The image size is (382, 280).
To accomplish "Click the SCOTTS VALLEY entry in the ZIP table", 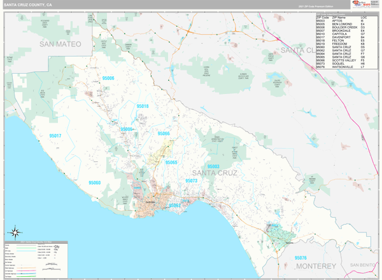I will [344, 60].
